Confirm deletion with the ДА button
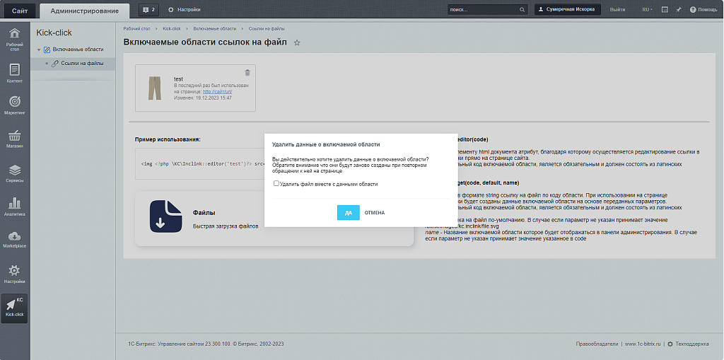This screenshot has width=724, height=360. [349, 212]
